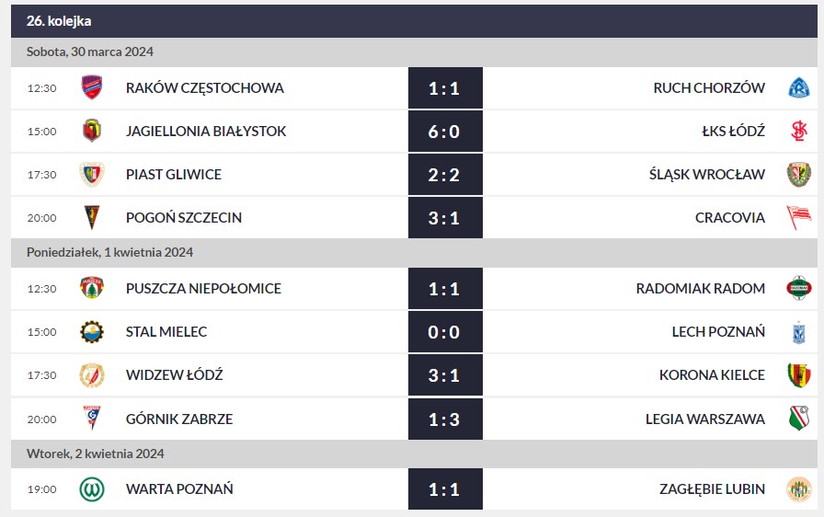Click the ŁKS Łódź club crest
Viewport: 824px width, 517px height.
798,132
